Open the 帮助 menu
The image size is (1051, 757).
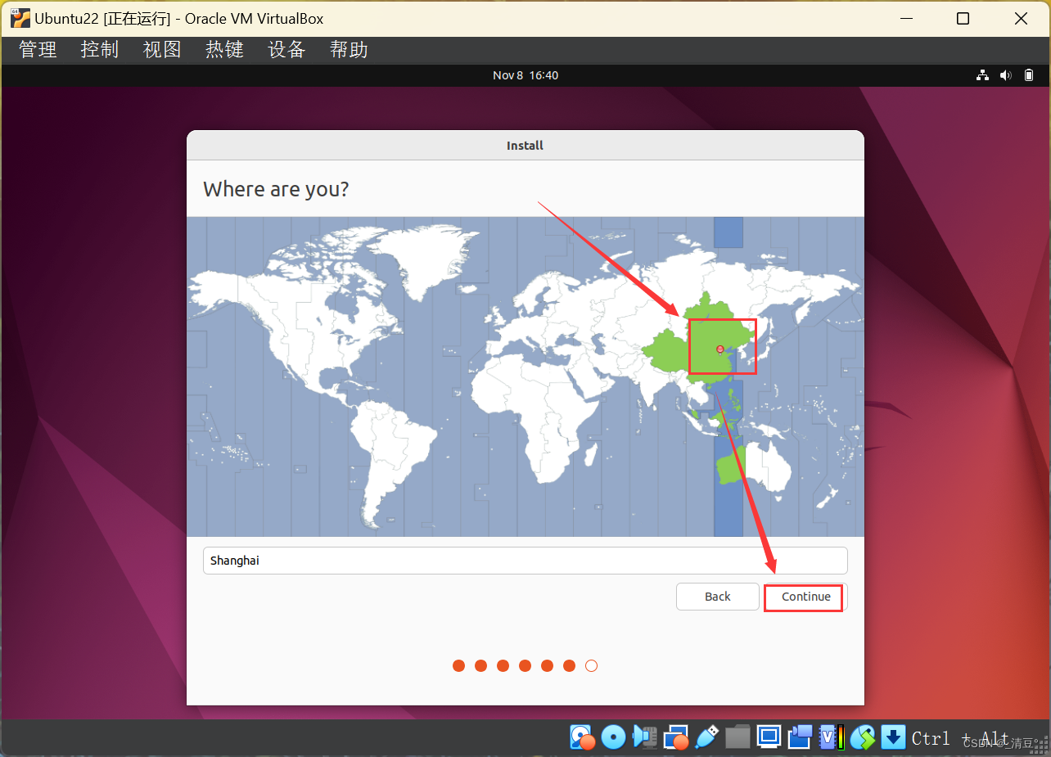coord(349,50)
